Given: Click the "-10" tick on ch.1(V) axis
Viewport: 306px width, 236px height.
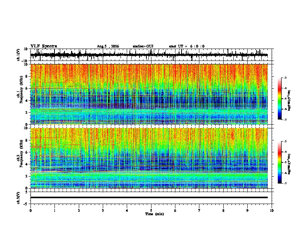Looking at the screenshot, I should [x=25, y=61].
